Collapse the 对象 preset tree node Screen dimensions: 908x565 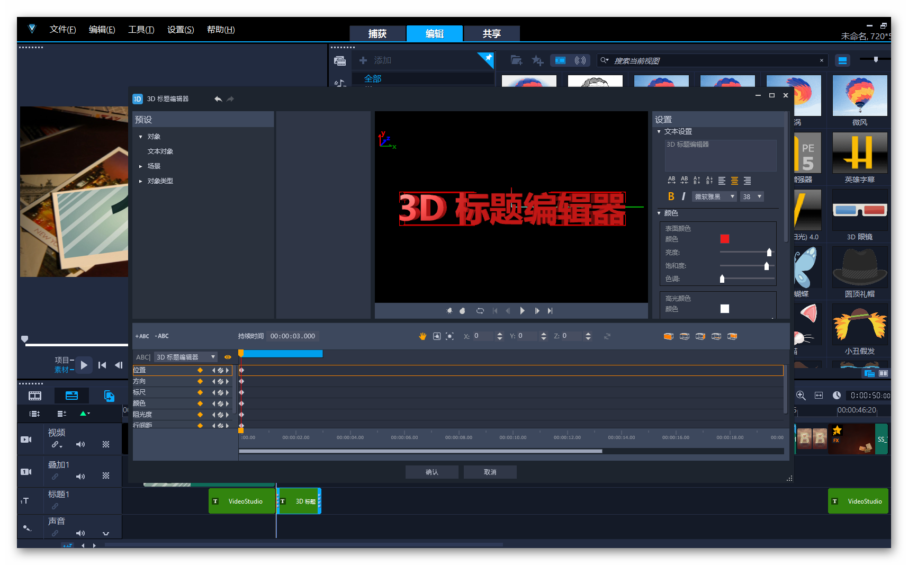pos(141,137)
